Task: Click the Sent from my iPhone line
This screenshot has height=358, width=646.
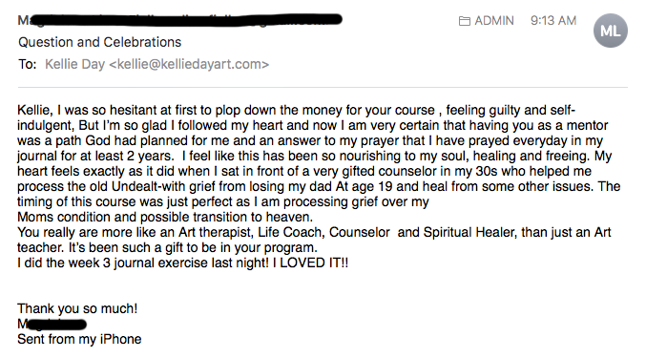Action: coord(79,339)
